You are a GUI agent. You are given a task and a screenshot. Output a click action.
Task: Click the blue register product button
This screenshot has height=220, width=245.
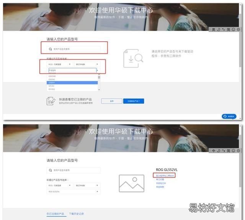coord(134,101)
